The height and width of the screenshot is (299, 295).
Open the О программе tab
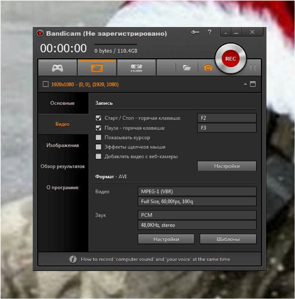click(63, 188)
